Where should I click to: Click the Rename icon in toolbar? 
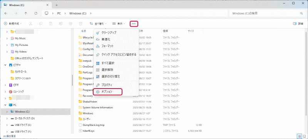point(61,24)
